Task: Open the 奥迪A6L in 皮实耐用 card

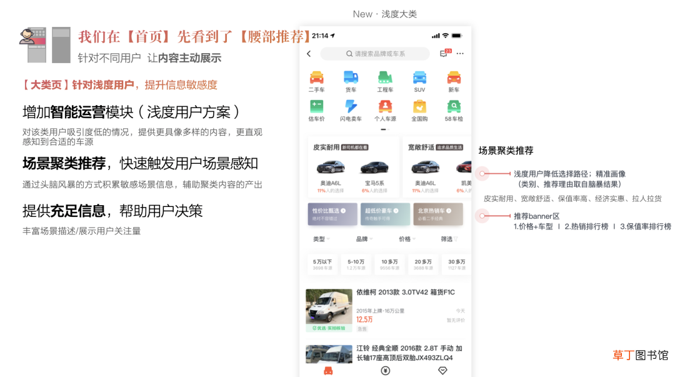Action: (x=331, y=175)
